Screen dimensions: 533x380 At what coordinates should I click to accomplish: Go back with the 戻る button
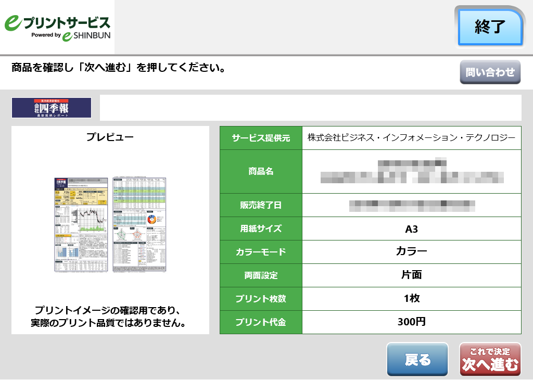[417, 360]
